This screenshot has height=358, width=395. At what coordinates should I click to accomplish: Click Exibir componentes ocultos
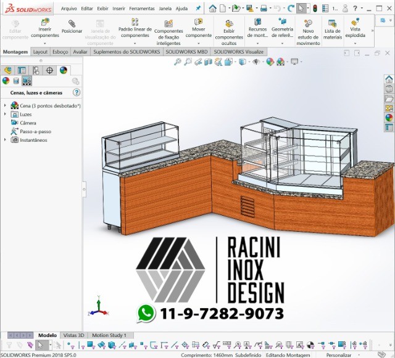(x=229, y=33)
